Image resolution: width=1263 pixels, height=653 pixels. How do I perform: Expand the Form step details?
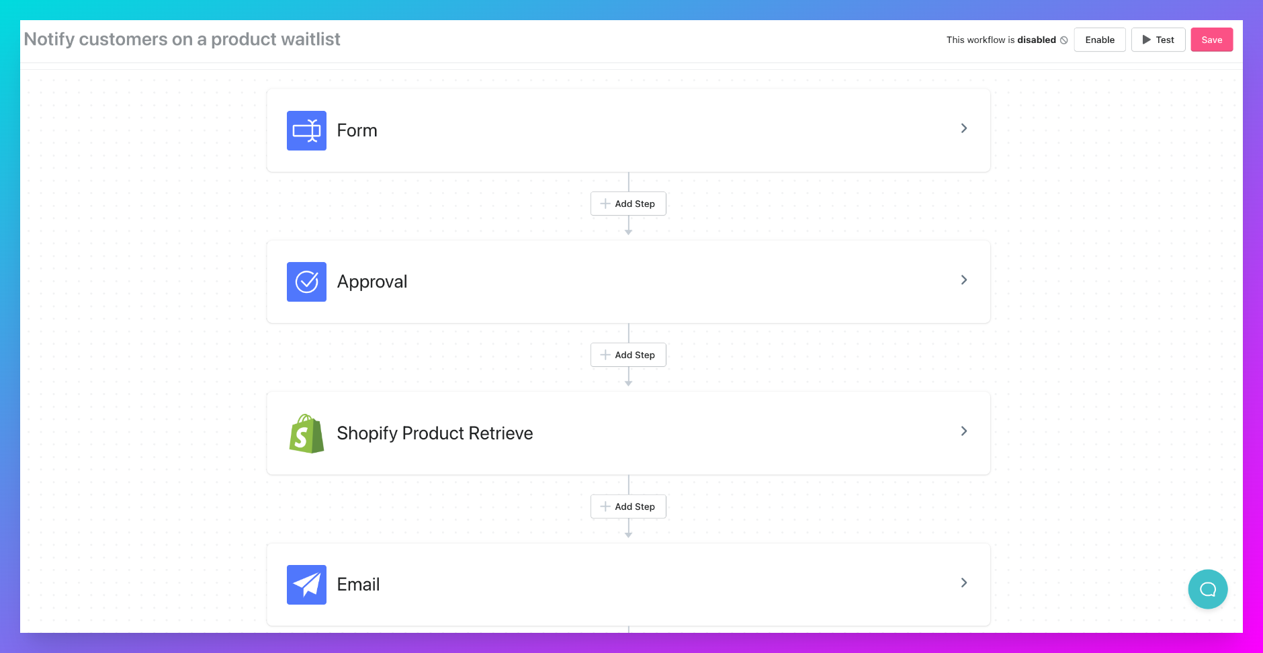tap(965, 128)
